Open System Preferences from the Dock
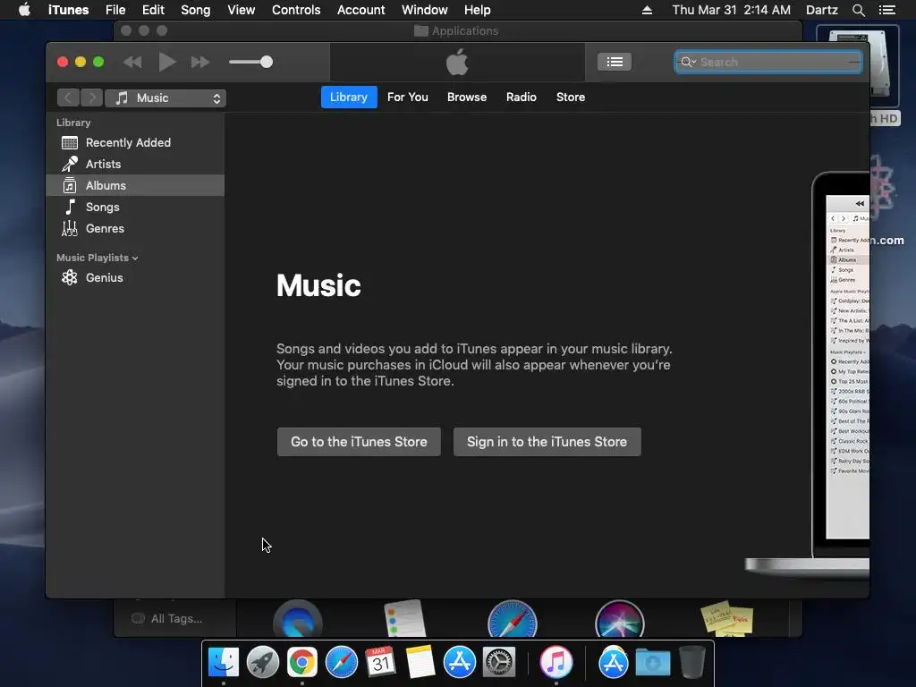This screenshot has height=687, width=916. [x=499, y=662]
